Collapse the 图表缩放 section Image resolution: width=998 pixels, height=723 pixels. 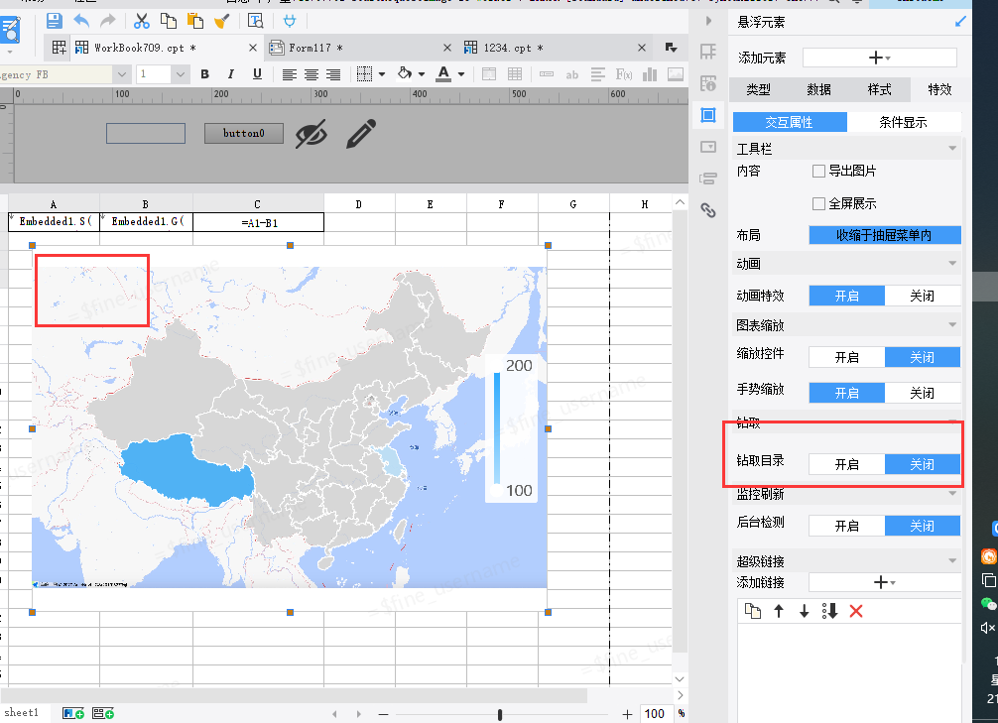[x=952, y=325]
